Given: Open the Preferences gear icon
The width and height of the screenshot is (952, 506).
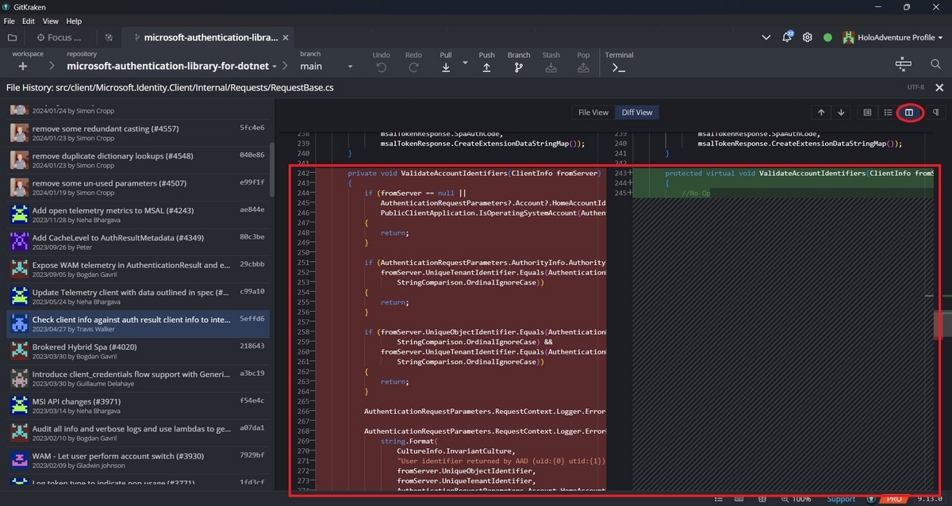Looking at the screenshot, I should point(808,37).
